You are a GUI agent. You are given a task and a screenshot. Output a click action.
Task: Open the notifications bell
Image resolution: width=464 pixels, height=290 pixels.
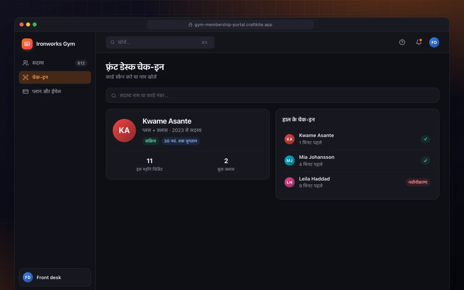tap(419, 42)
